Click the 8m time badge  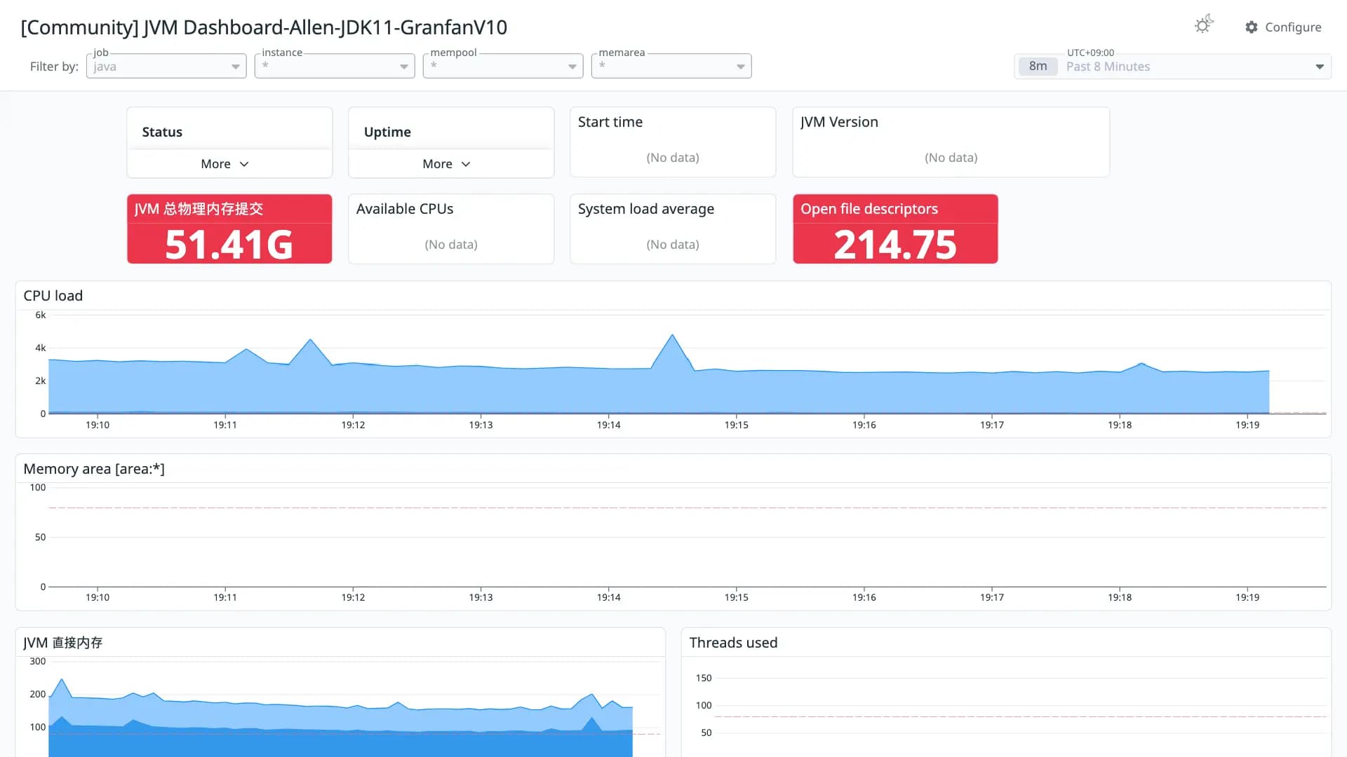1038,67
